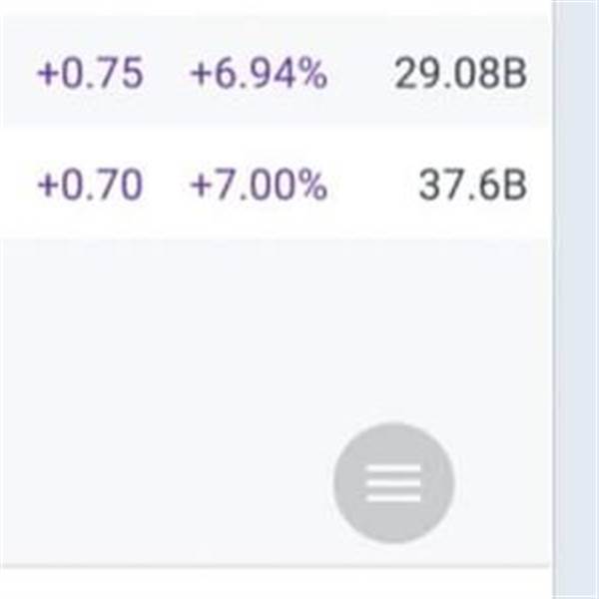Viewport: 599px width, 599px height.
Task: Click empty list area below 37.6B row
Action: tap(277, 328)
